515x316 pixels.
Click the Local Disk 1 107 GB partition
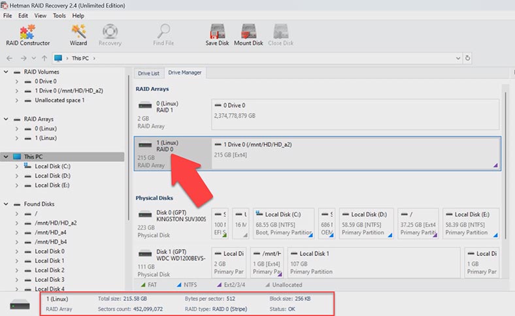pyautogui.click(x=374, y=263)
